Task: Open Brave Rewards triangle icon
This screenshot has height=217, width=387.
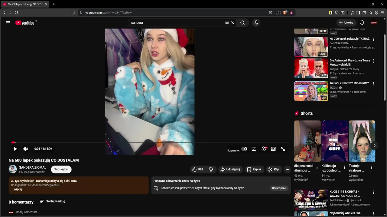Action: click(x=291, y=13)
